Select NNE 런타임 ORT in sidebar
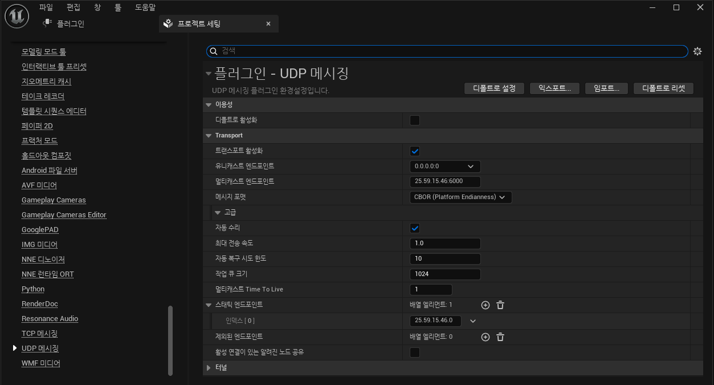Screen dimensions: 714x385 pyautogui.click(x=48, y=274)
